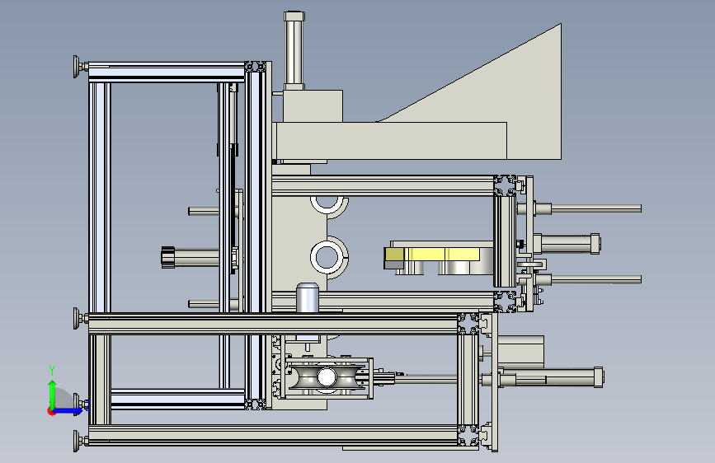Select the lower long guide rod on right
Screen dimensions: 715x463
(595, 279)
